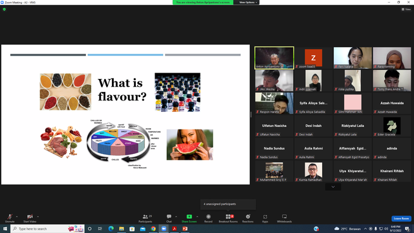
Task: Select Ester Graciela's participant tile
Action: tap(392, 126)
